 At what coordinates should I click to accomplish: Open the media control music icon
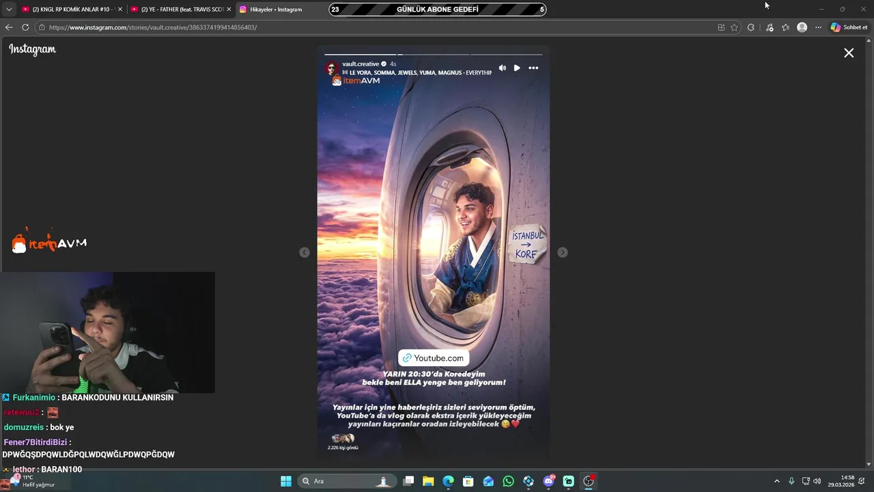[770, 27]
